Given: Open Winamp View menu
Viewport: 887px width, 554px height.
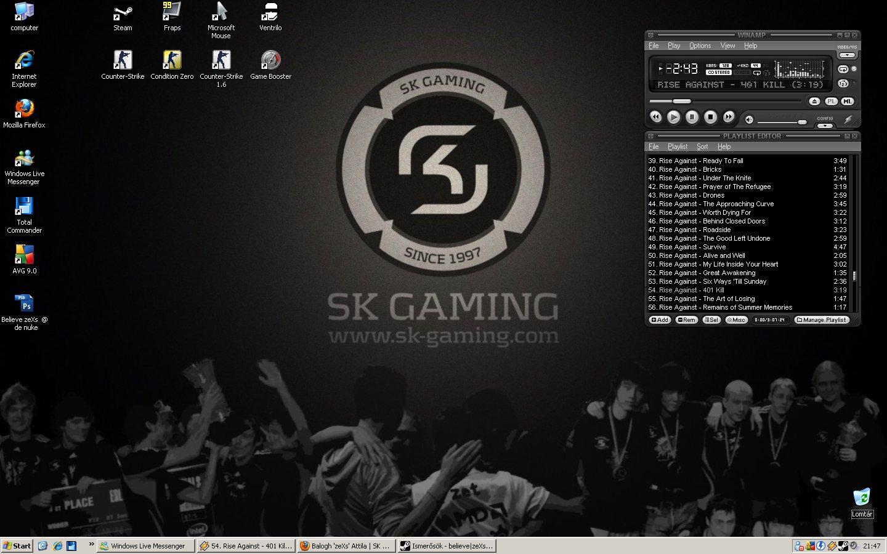Looking at the screenshot, I should (727, 46).
